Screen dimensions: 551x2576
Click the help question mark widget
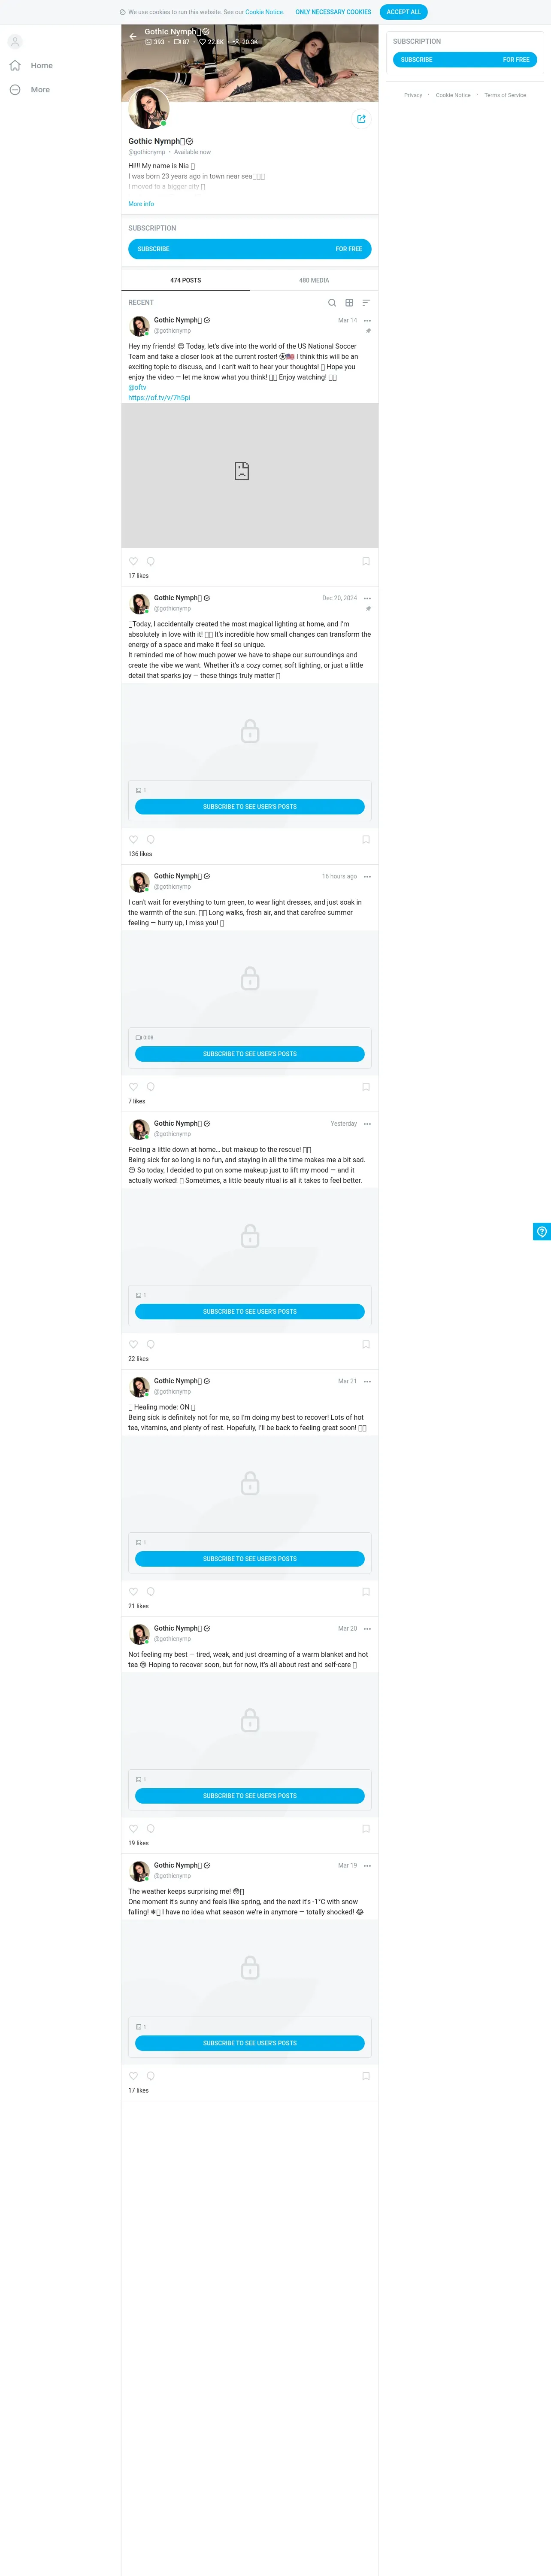click(542, 1231)
